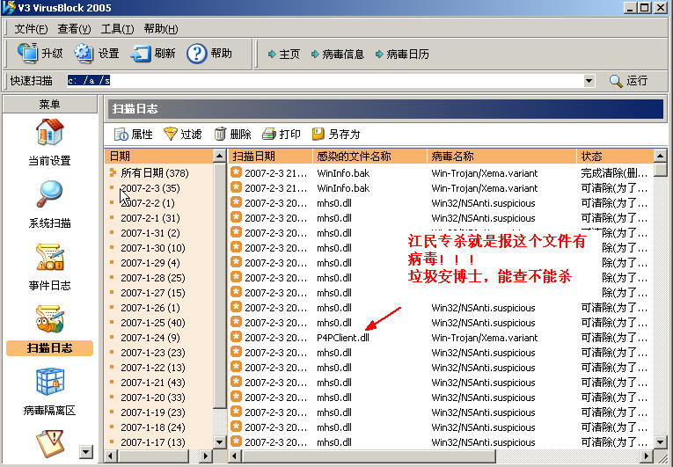
Task: Select date 2007-2-1 (31)
Action: coord(150,218)
